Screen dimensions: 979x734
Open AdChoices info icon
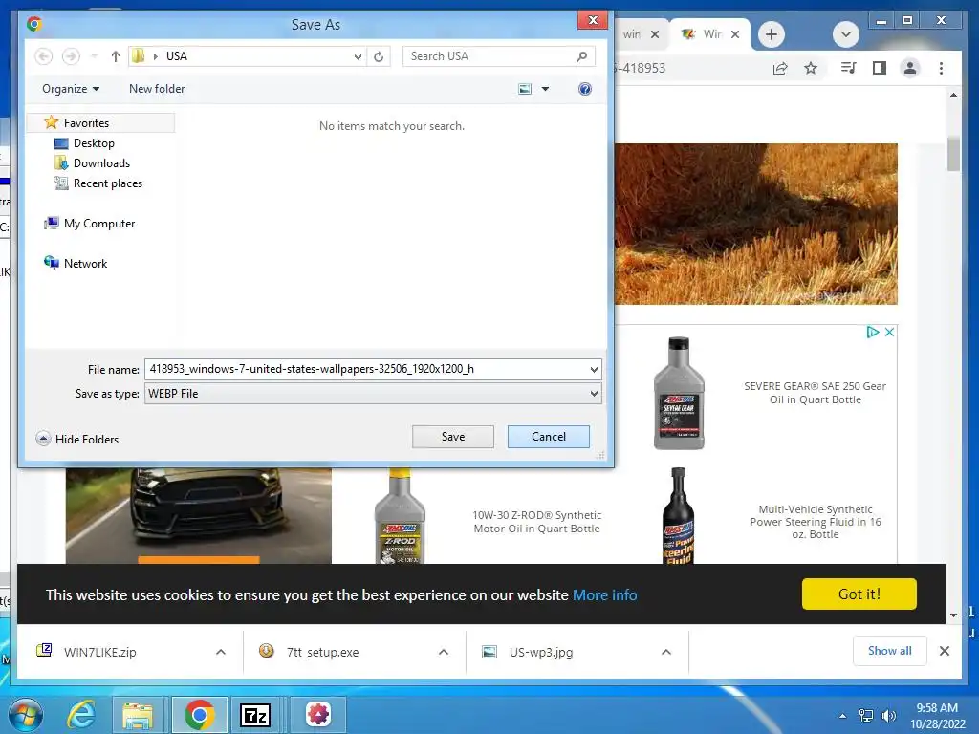pyautogui.click(x=873, y=332)
